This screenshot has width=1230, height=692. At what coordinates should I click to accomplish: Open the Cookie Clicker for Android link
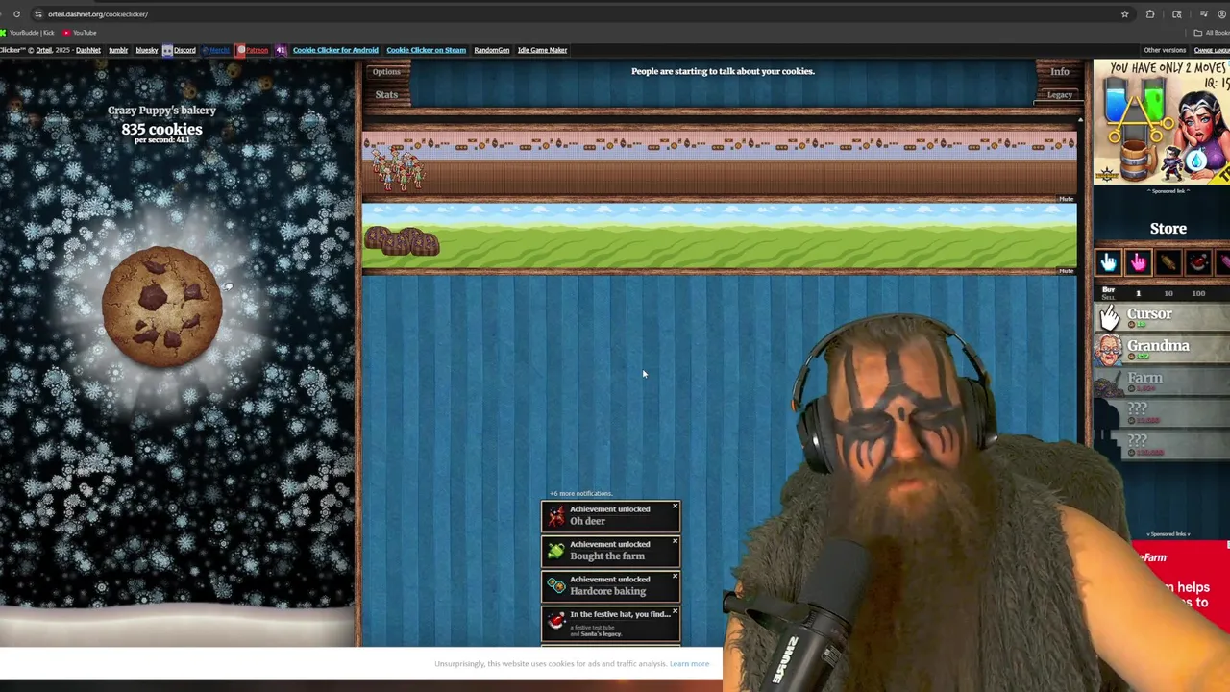pos(335,50)
